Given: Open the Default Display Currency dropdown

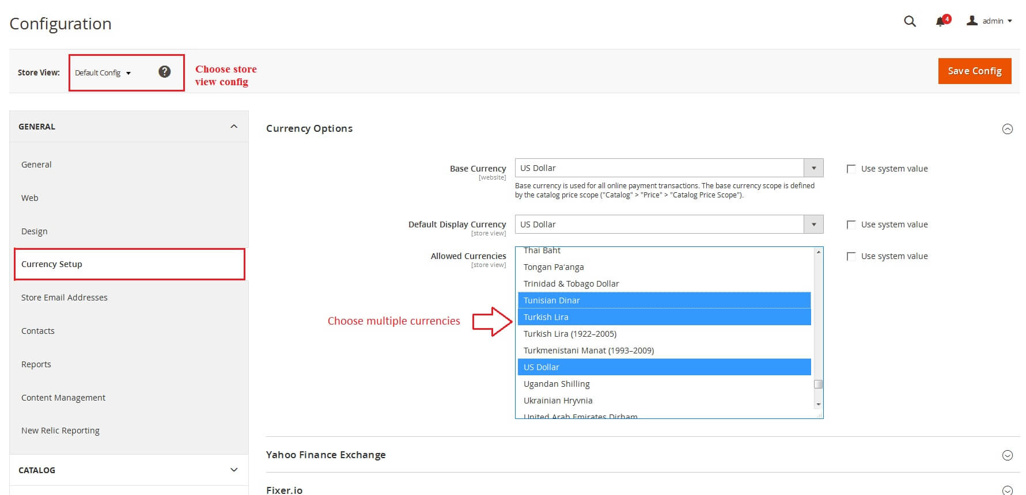Looking at the screenshot, I should [x=669, y=224].
